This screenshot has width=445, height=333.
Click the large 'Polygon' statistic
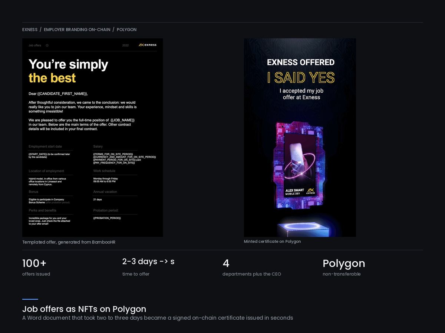[344, 263]
